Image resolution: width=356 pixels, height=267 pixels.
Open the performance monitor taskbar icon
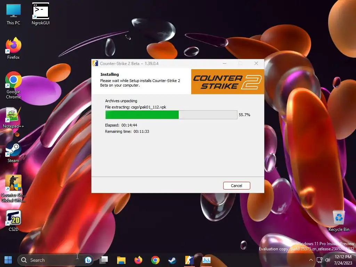pos(207,260)
